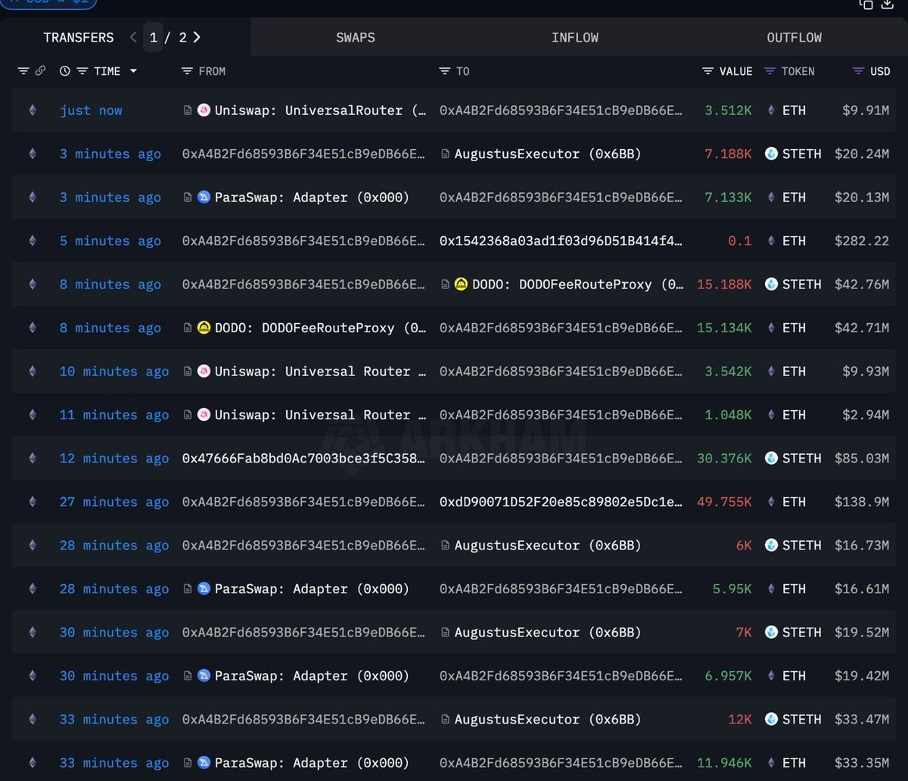Open the TO column filter
The width and height of the screenshot is (908, 781).
[x=445, y=71]
